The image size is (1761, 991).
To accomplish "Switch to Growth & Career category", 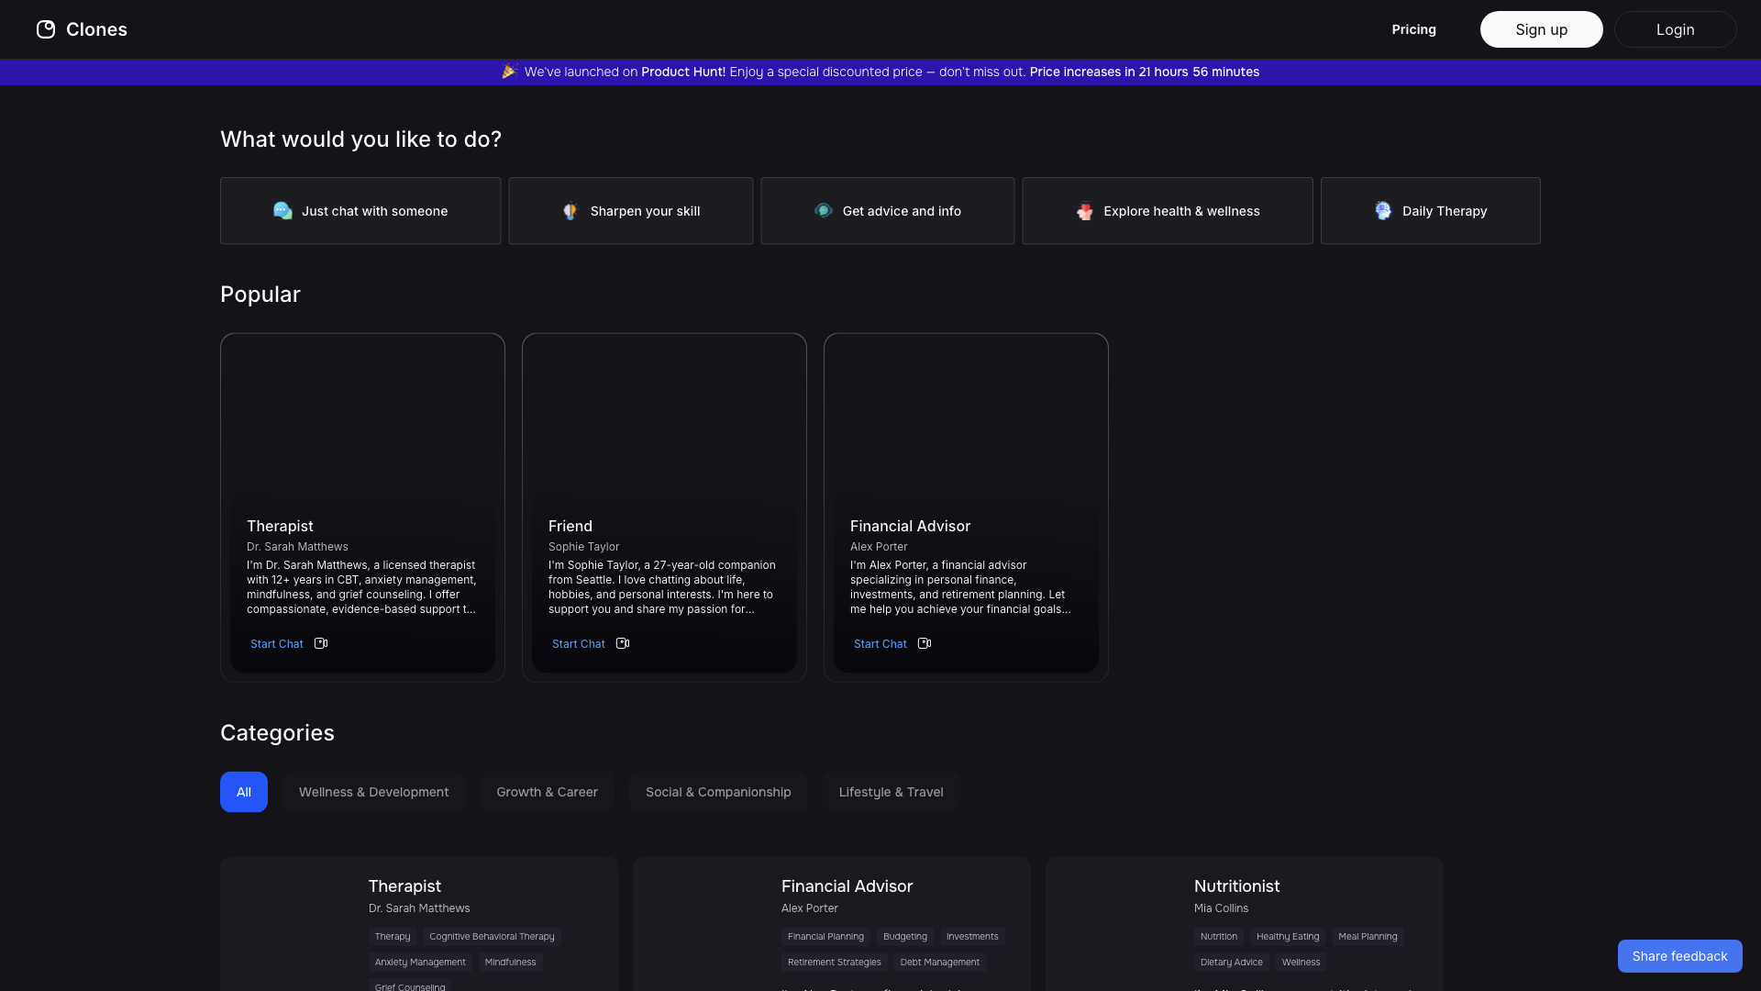I will (547, 792).
